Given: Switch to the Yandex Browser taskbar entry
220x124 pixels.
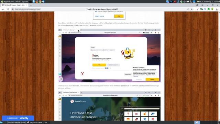Looking at the screenshot, I should tap(38, 123).
